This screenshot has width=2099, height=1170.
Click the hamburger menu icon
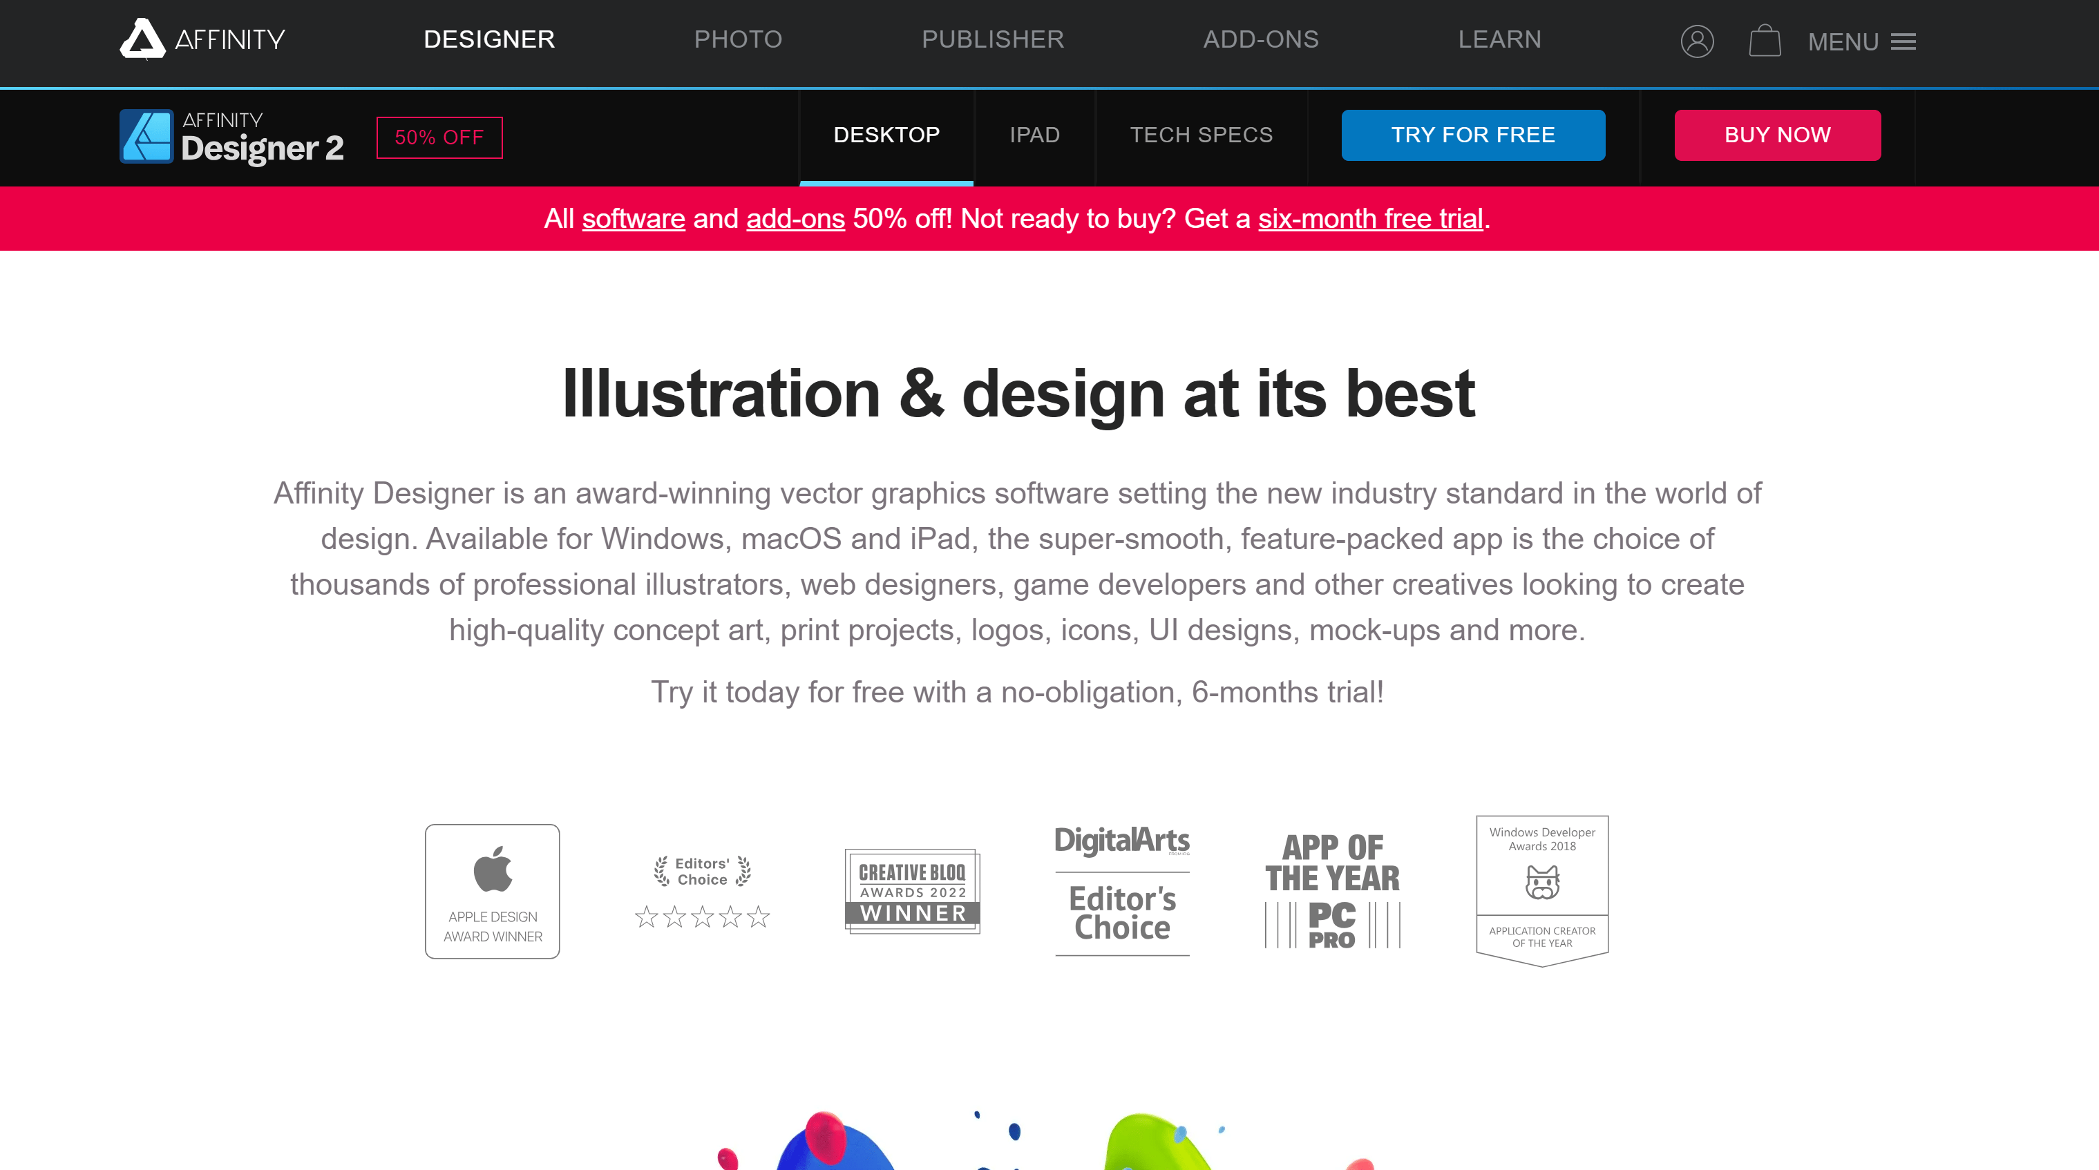pos(1906,40)
